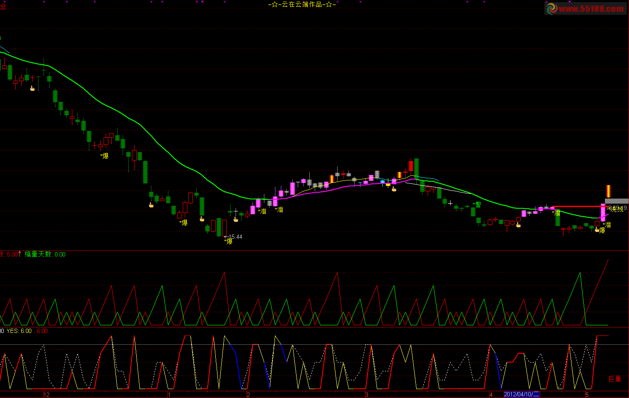
Task: Select the 缩量天数: 0.00 indicator label
Action: (45, 254)
